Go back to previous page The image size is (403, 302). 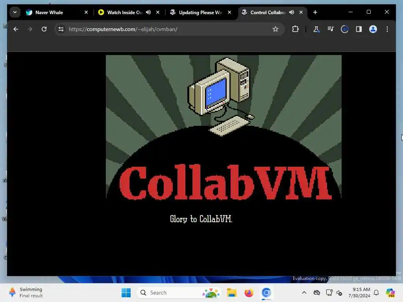pyautogui.click(x=16, y=29)
